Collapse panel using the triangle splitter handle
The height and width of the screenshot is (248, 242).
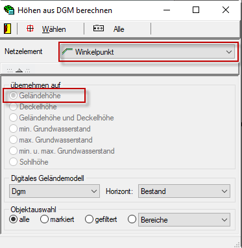19,70
